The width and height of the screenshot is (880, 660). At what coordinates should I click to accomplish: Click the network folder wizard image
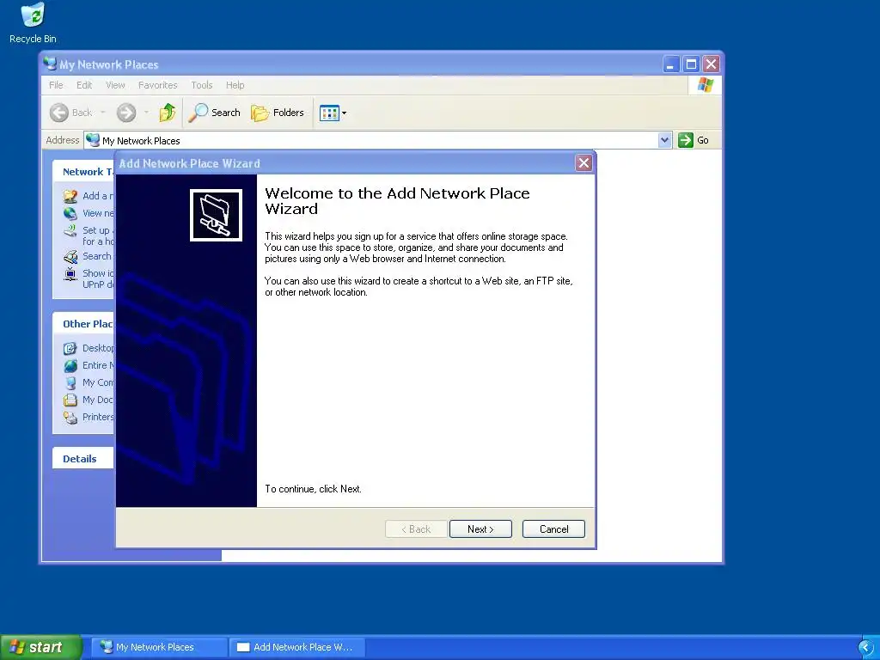click(x=216, y=215)
